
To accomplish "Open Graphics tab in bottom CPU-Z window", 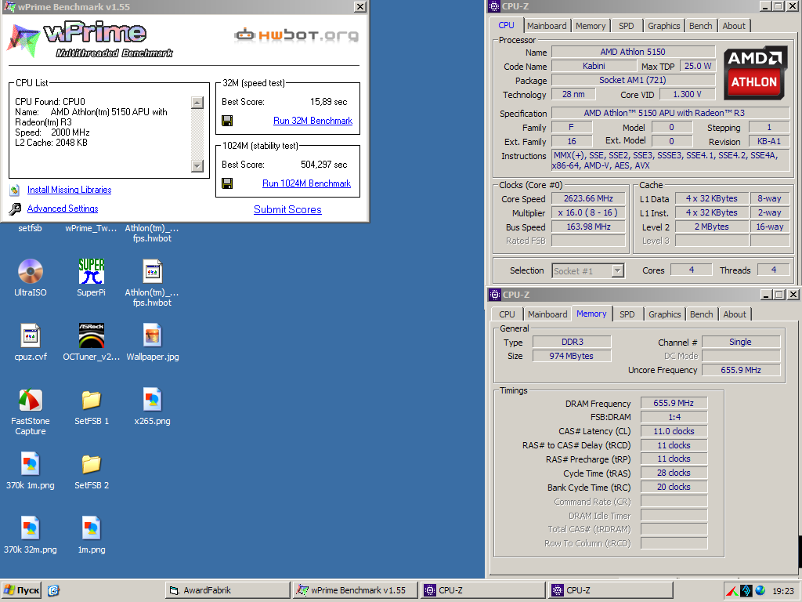I will pos(664,314).
